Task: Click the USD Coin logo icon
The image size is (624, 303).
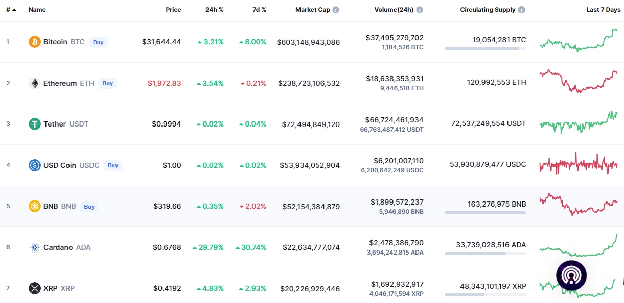Action: [34, 165]
